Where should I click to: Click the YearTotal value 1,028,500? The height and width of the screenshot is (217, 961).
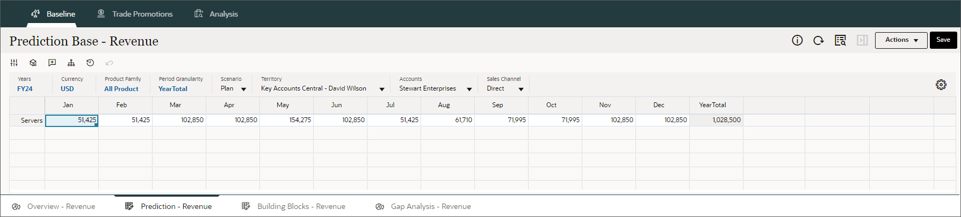(716, 120)
